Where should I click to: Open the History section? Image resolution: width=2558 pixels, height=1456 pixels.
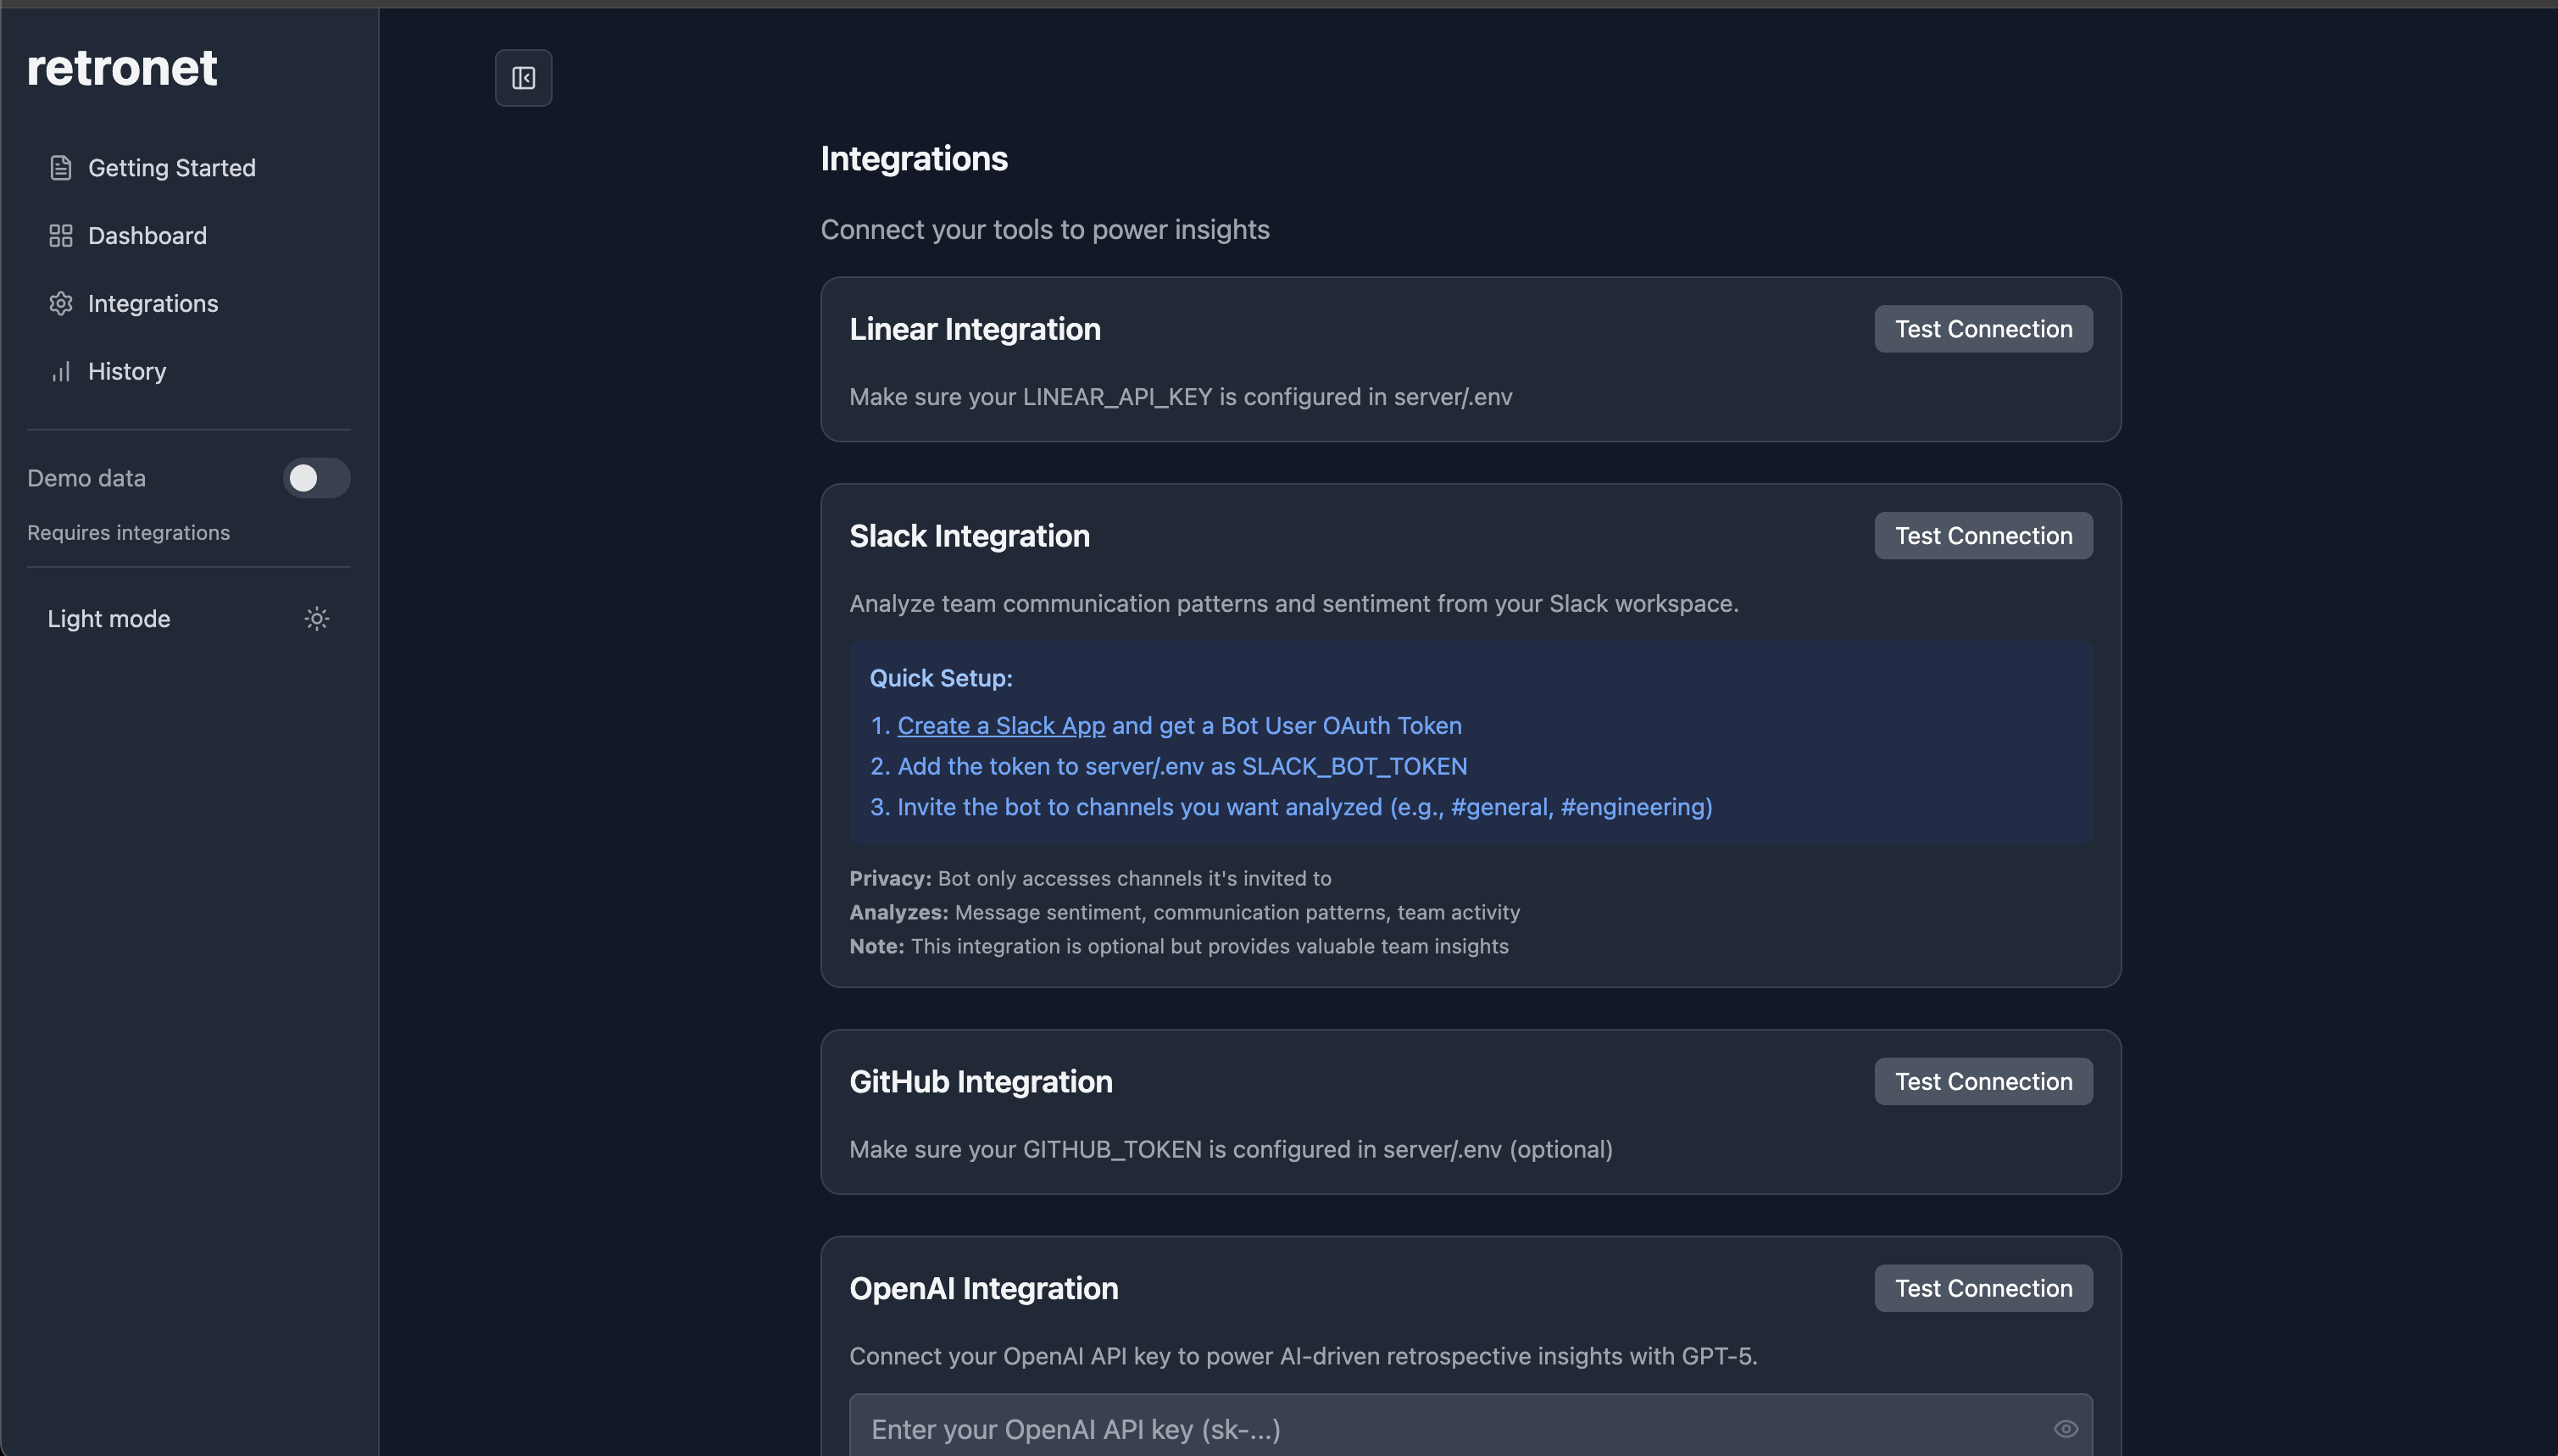127,372
